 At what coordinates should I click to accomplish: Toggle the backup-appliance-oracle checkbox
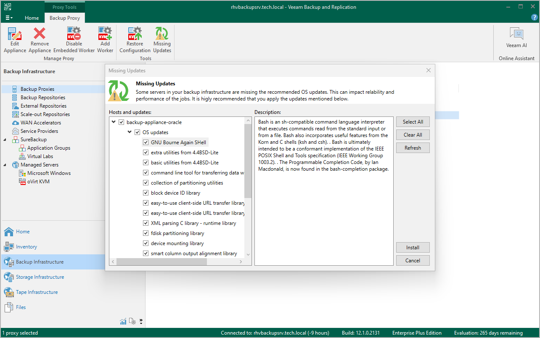click(x=122, y=122)
